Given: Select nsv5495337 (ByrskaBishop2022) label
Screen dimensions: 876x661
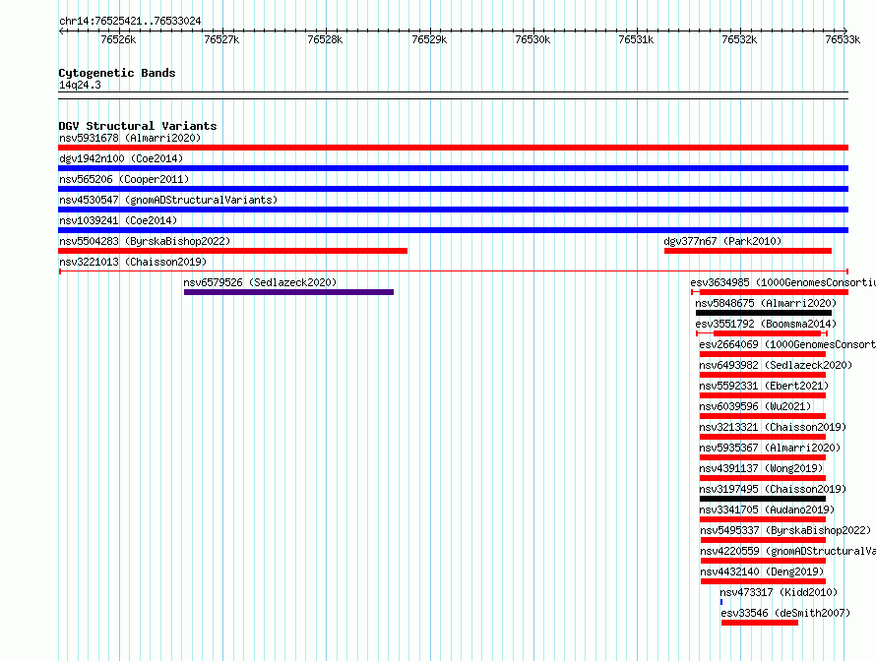Looking at the screenshot, I should click(785, 530).
